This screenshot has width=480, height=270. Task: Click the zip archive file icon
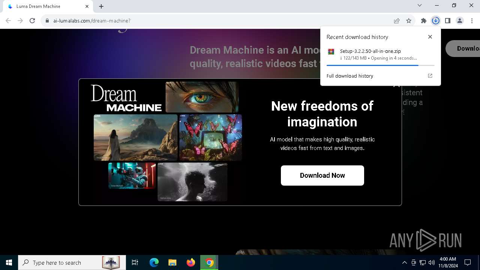click(x=331, y=52)
